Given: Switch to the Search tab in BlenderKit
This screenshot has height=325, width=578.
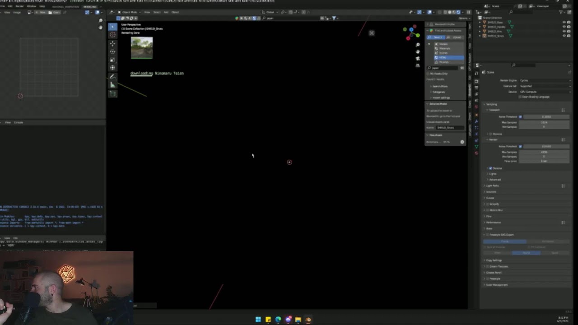Looking at the screenshot, I should pos(436,37).
